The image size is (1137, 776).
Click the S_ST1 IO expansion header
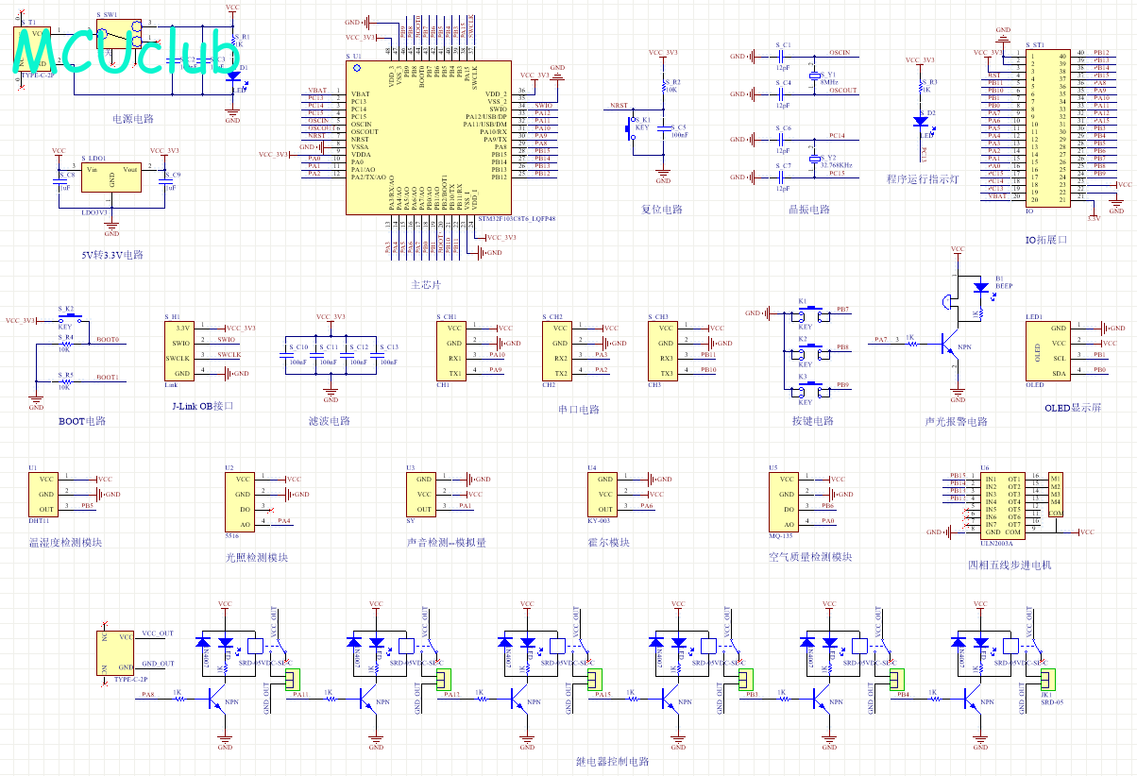(x=1047, y=128)
